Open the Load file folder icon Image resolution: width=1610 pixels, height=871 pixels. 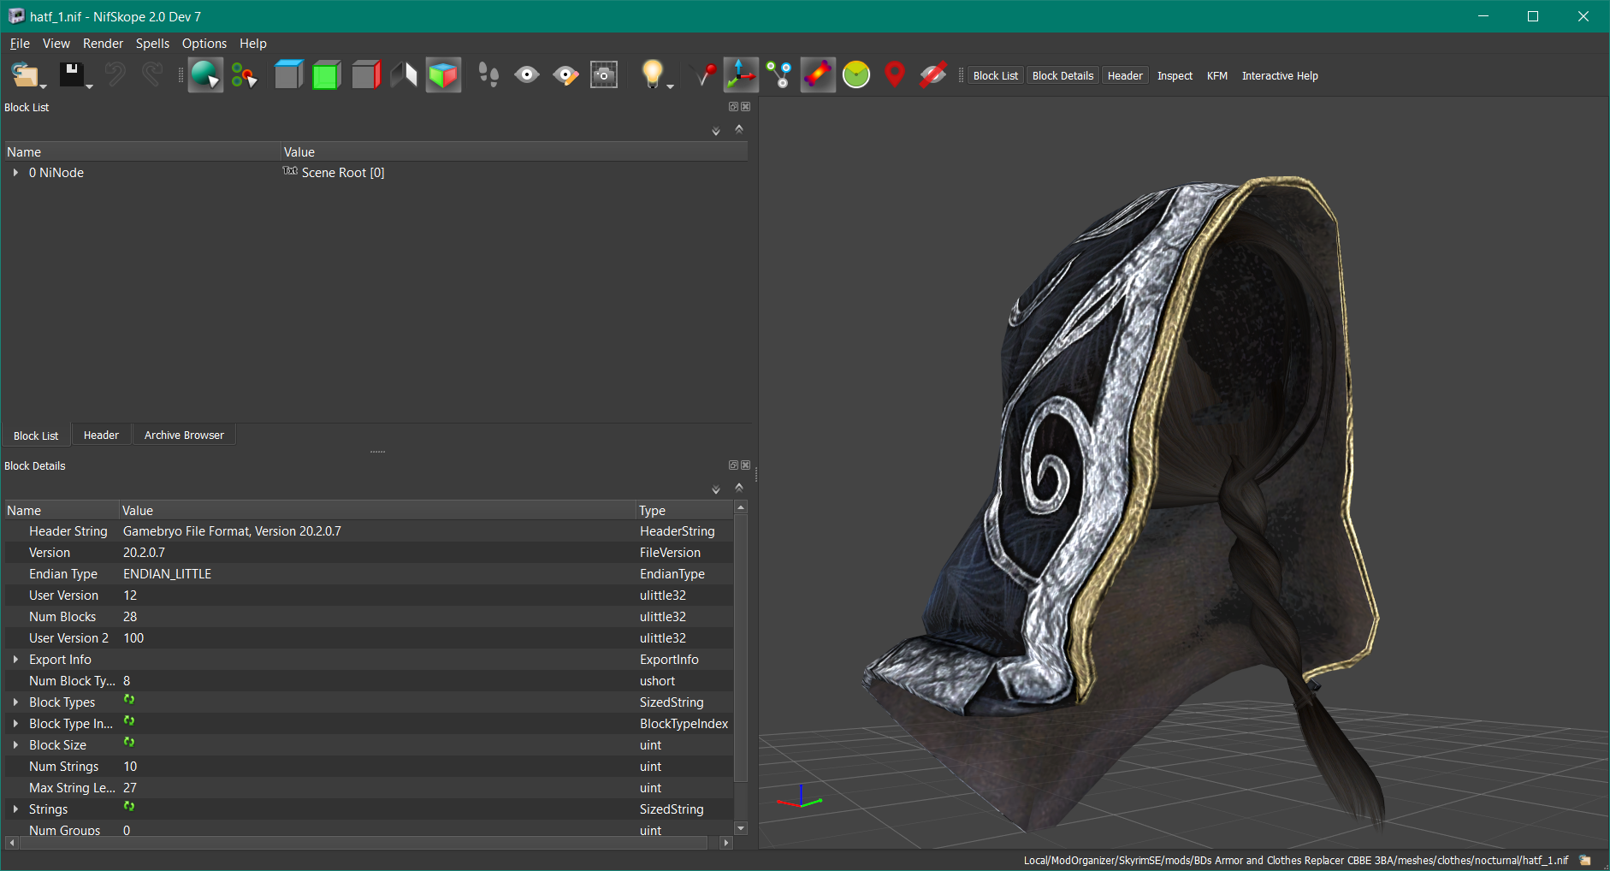(24, 75)
